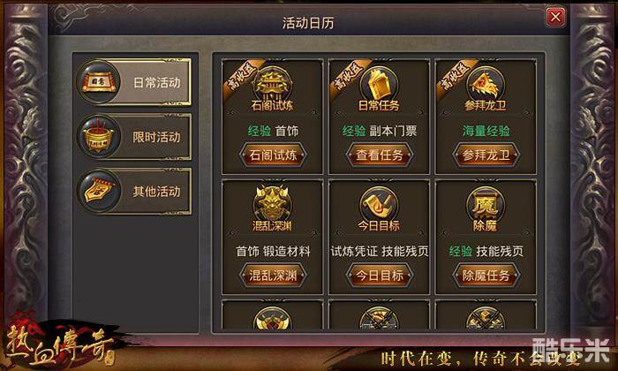Click the 日常任务 golden book icon
This screenshot has height=371, width=618.
point(379,84)
